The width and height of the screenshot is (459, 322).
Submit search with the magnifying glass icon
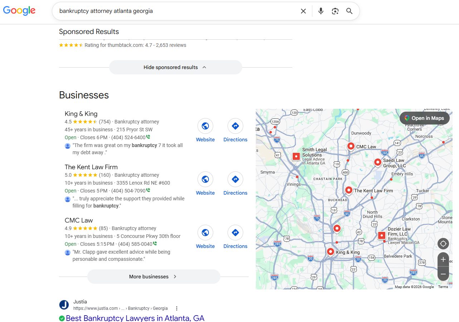pyautogui.click(x=350, y=11)
